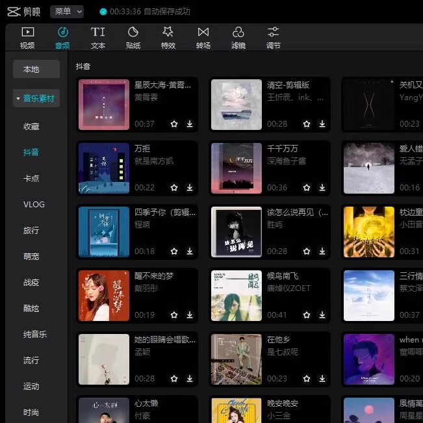Open the 收藏 favorites category
Viewport: 423px width, 423px height.
(x=31, y=126)
